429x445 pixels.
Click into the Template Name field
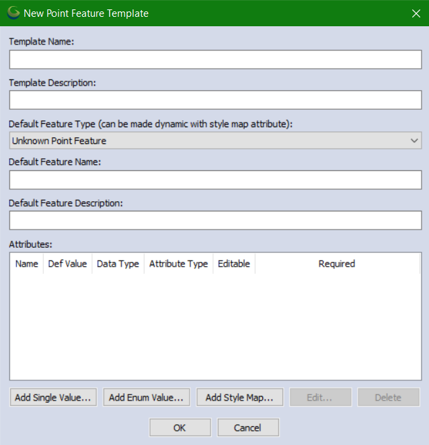[215, 59]
